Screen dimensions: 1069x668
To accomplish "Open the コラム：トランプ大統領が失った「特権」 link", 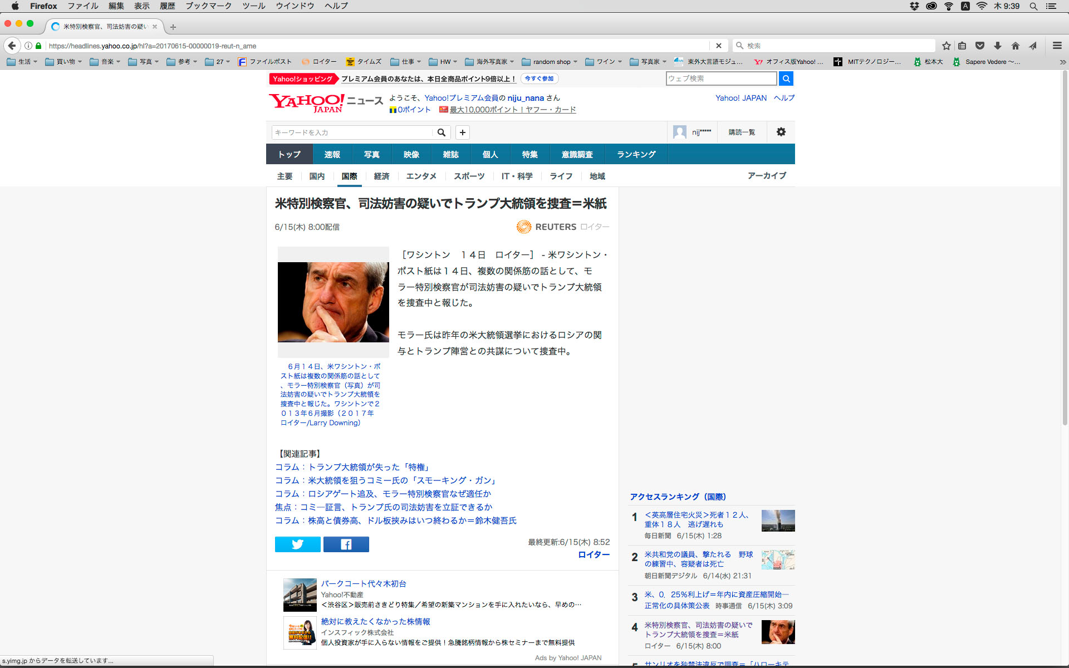I will [353, 467].
